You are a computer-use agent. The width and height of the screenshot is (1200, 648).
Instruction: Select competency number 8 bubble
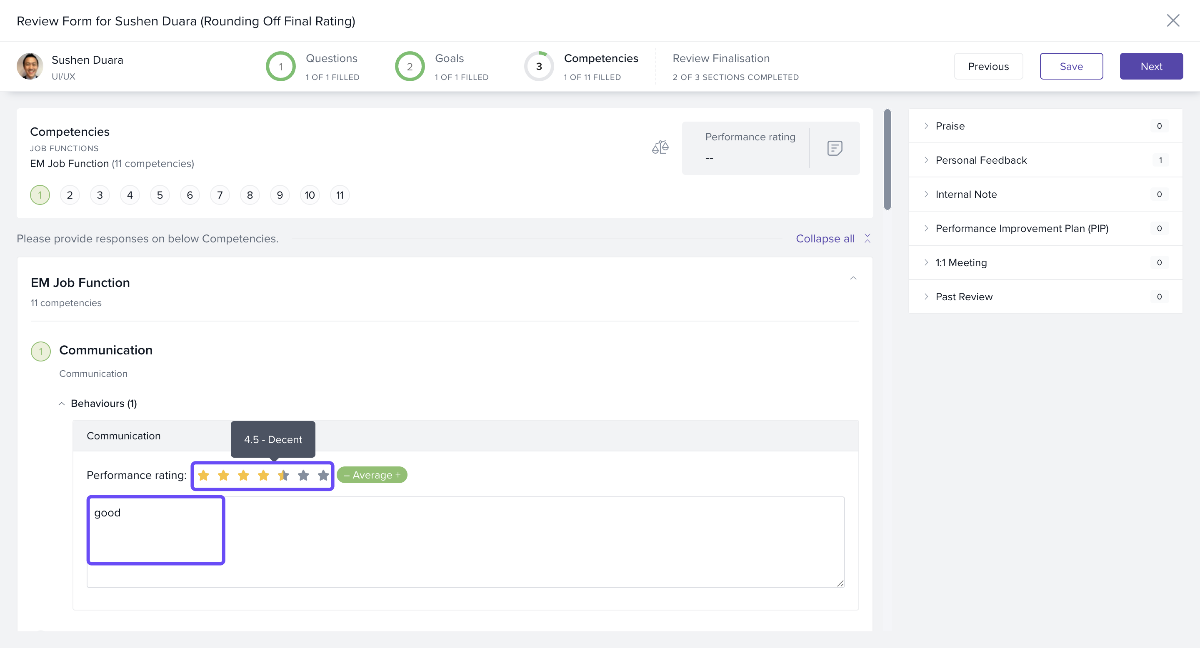coord(250,195)
